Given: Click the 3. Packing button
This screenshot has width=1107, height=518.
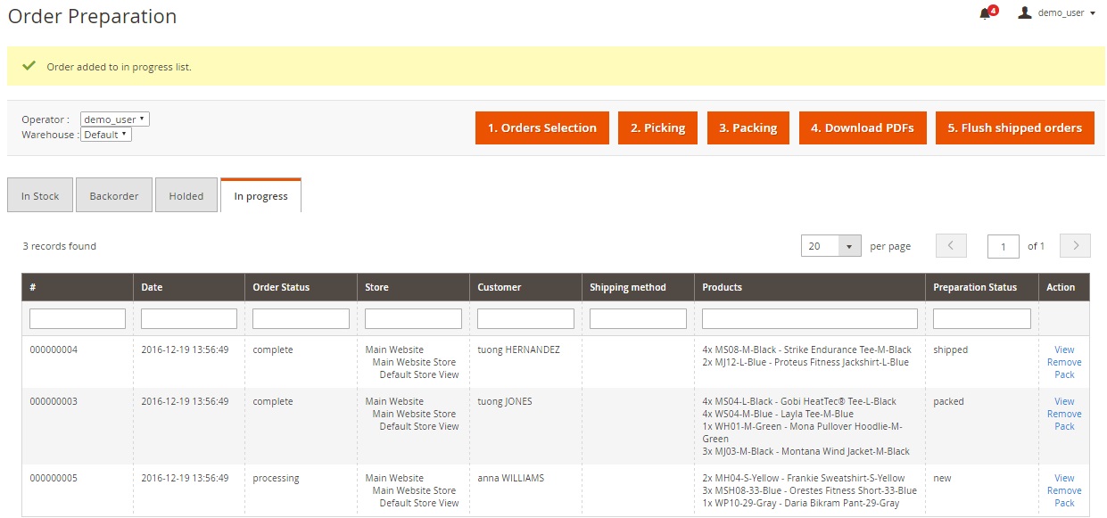Looking at the screenshot, I should [x=748, y=127].
